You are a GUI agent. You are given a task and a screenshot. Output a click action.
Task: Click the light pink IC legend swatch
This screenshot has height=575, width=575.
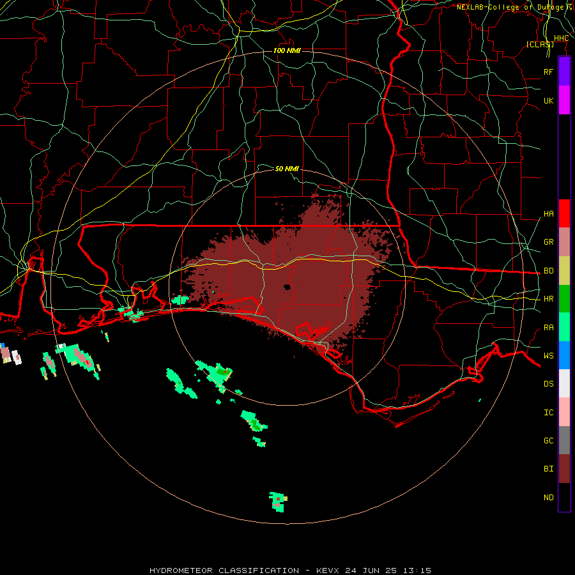point(564,412)
